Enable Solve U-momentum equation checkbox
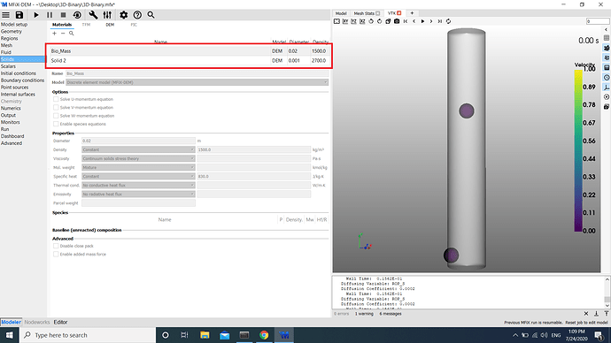The image size is (611, 343). click(56, 99)
